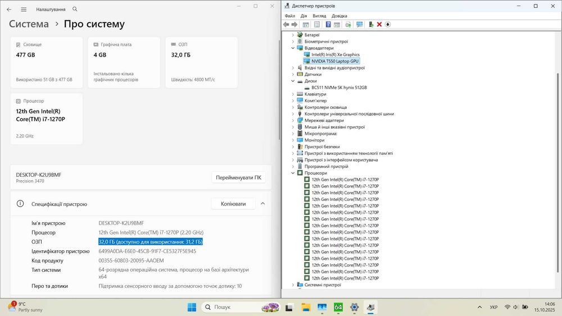The image size is (562, 316).
Task: Open the Процесор i7-1270P card
Action: 47,119
